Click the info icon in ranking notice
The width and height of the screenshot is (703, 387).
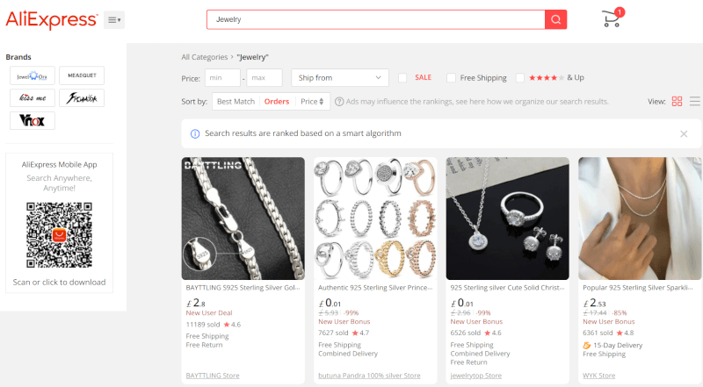(x=195, y=133)
